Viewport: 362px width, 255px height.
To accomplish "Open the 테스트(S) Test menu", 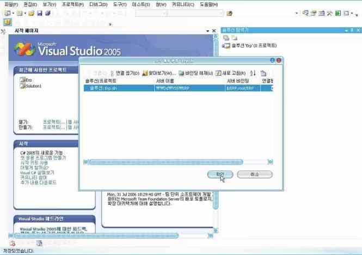I will 141,4.
